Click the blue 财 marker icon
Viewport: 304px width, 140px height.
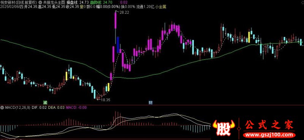tap(150, 102)
